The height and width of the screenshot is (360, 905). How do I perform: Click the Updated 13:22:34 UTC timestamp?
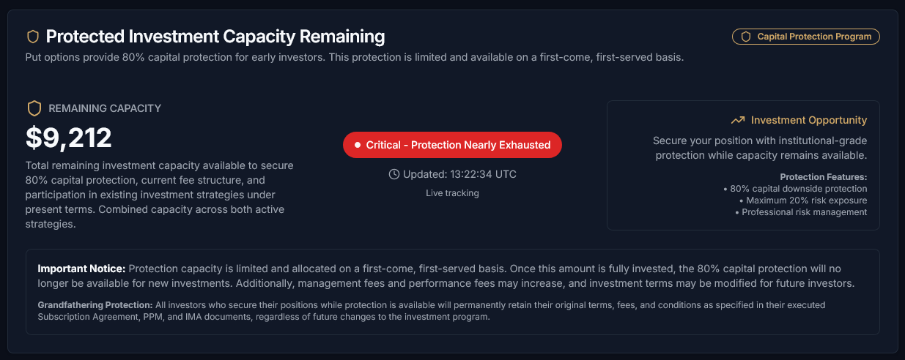(x=459, y=174)
